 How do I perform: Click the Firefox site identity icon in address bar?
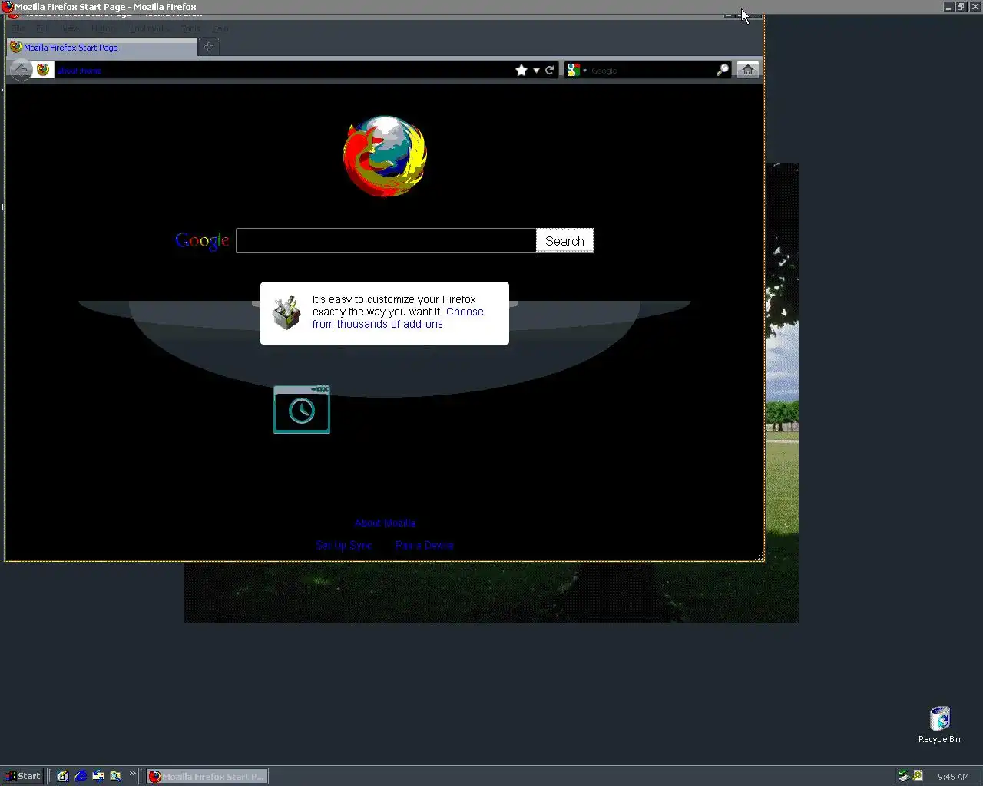click(x=44, y=70)
